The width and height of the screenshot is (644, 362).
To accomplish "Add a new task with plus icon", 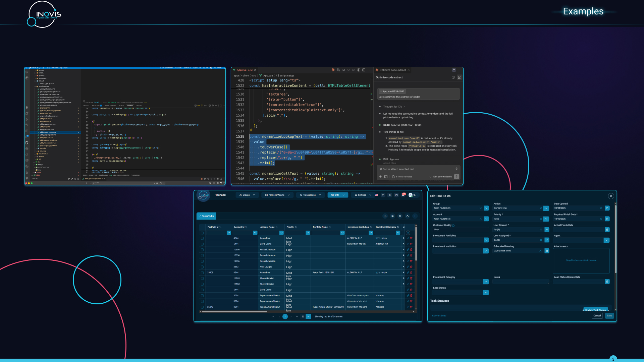I will [415, 216].
